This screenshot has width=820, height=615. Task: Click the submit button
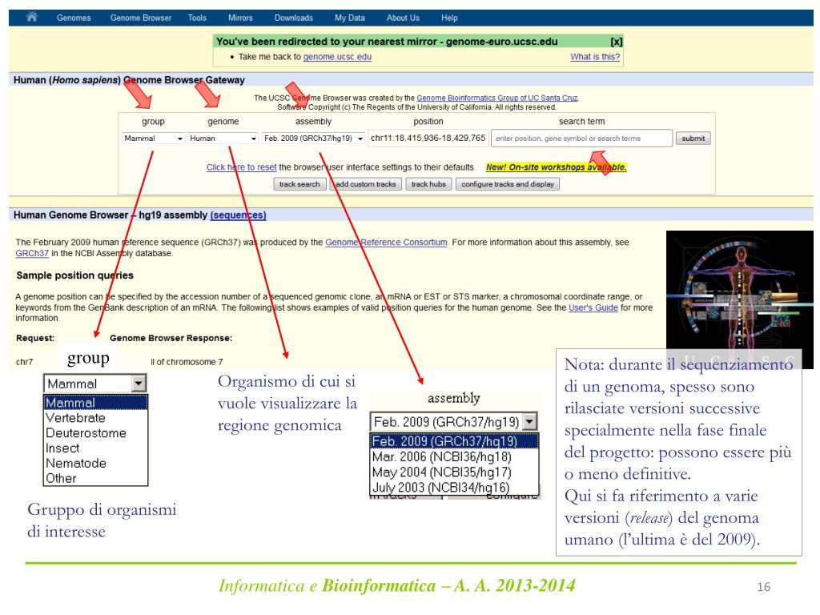click(x=693, y=139)
